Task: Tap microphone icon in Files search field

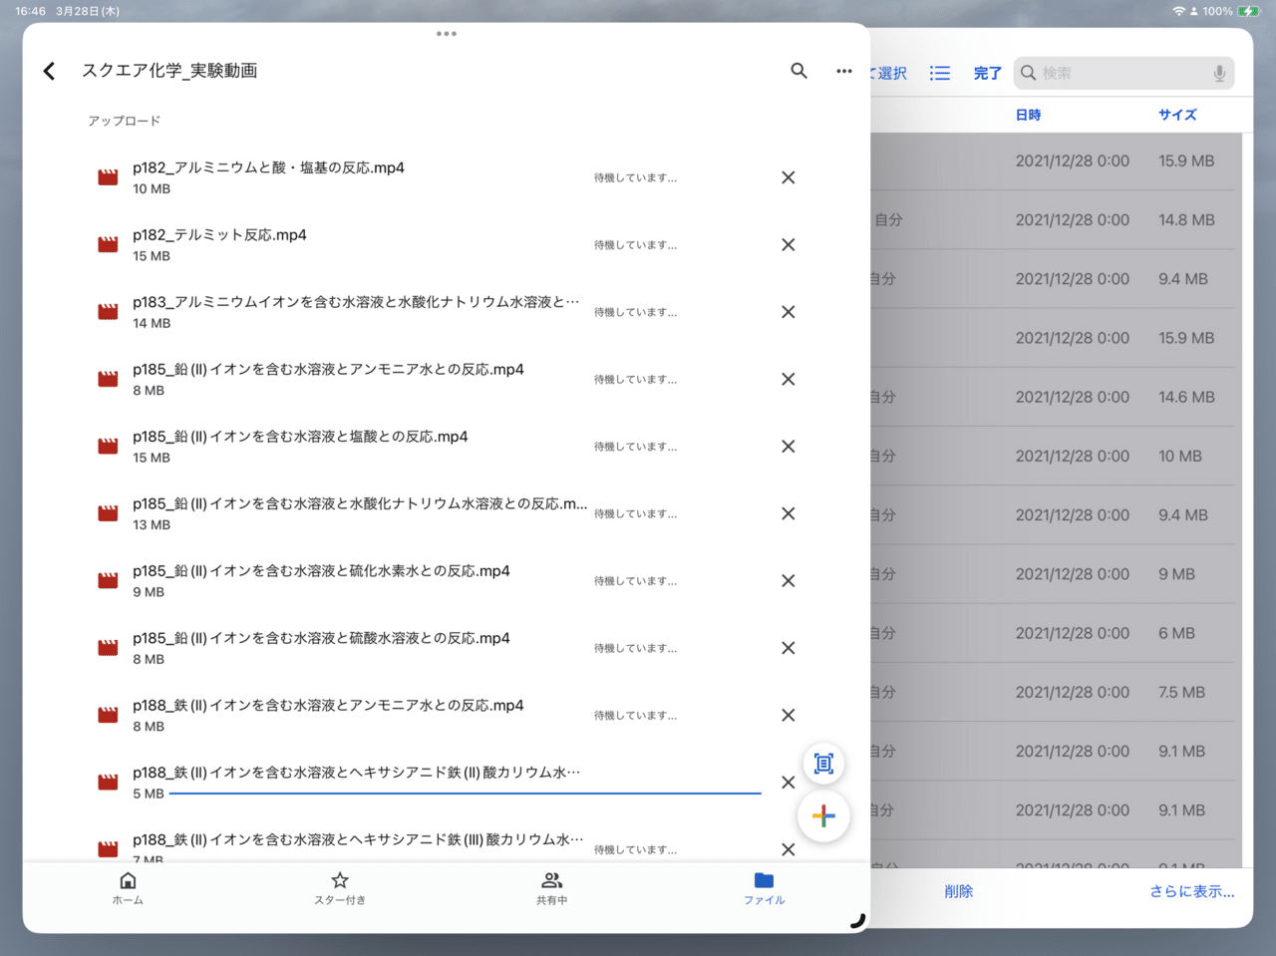Action: pos(1219,73)
